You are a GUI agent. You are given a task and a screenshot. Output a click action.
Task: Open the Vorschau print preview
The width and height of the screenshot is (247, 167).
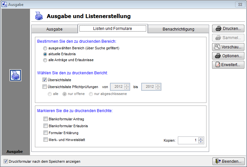click(x=228, y=47)
